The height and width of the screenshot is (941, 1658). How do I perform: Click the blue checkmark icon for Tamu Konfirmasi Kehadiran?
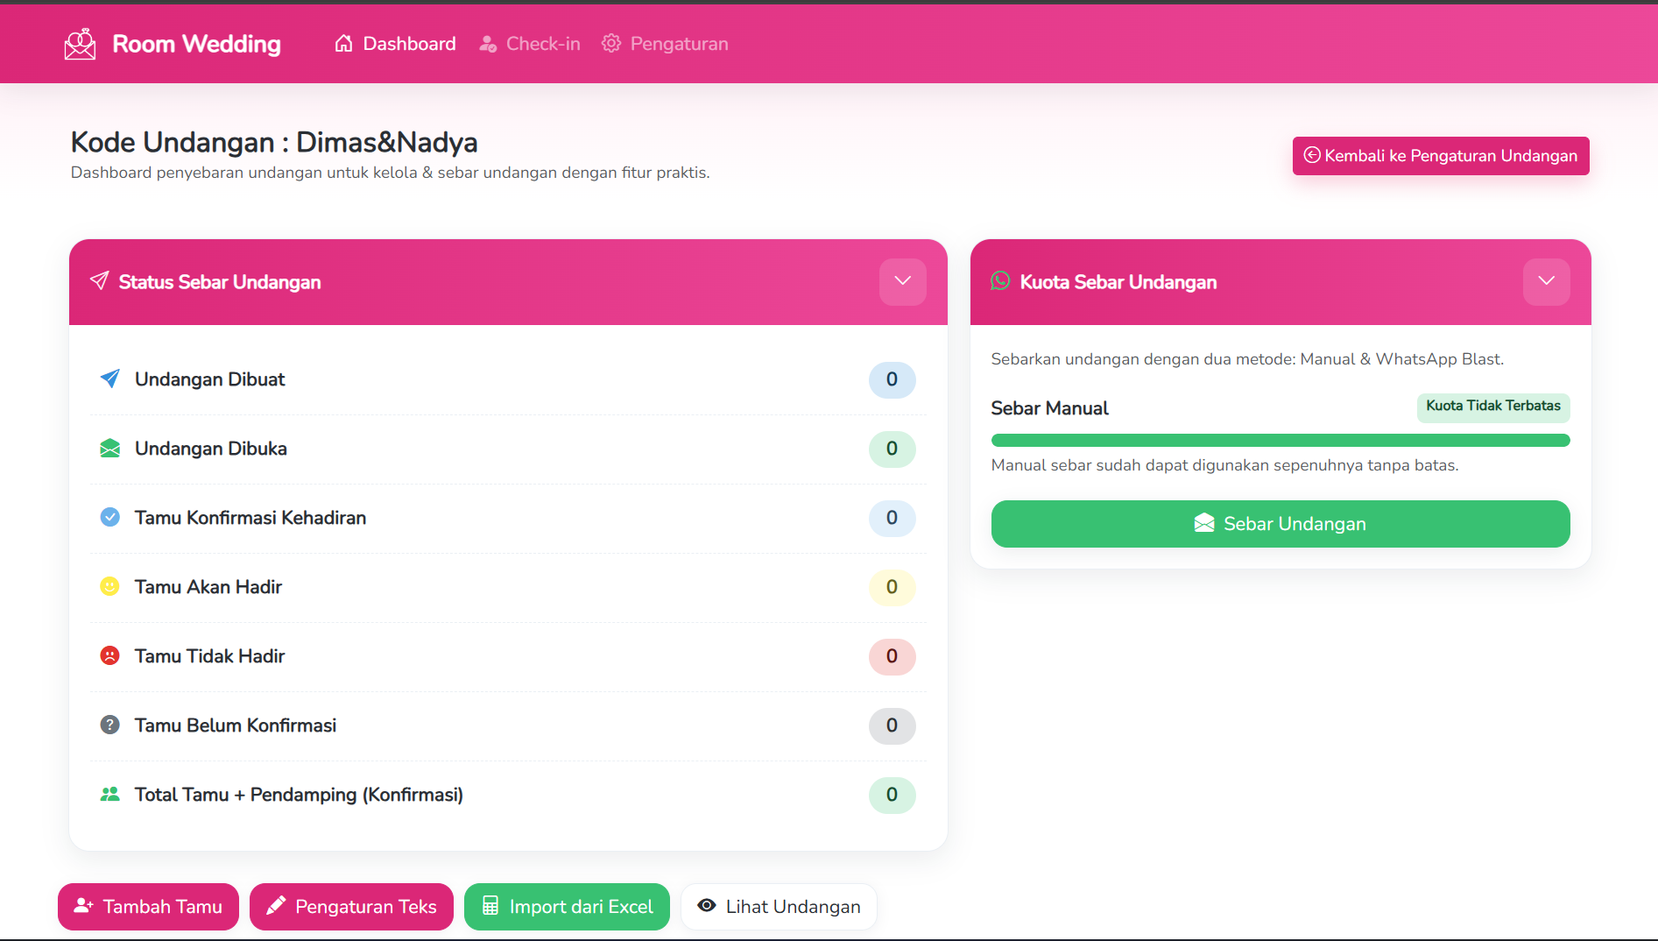click(109, 518)
